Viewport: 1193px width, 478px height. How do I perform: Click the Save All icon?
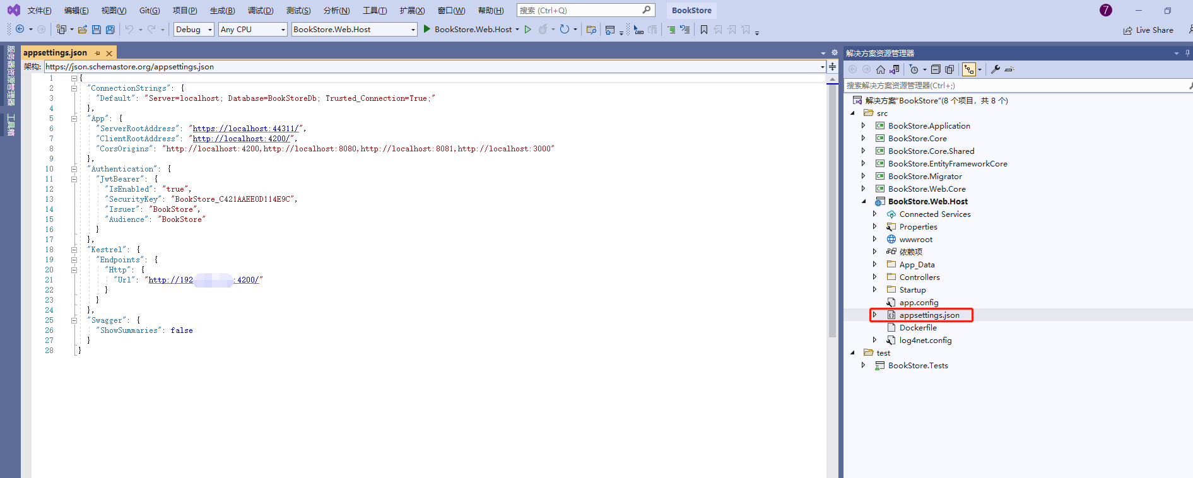(x=110, y=29)
